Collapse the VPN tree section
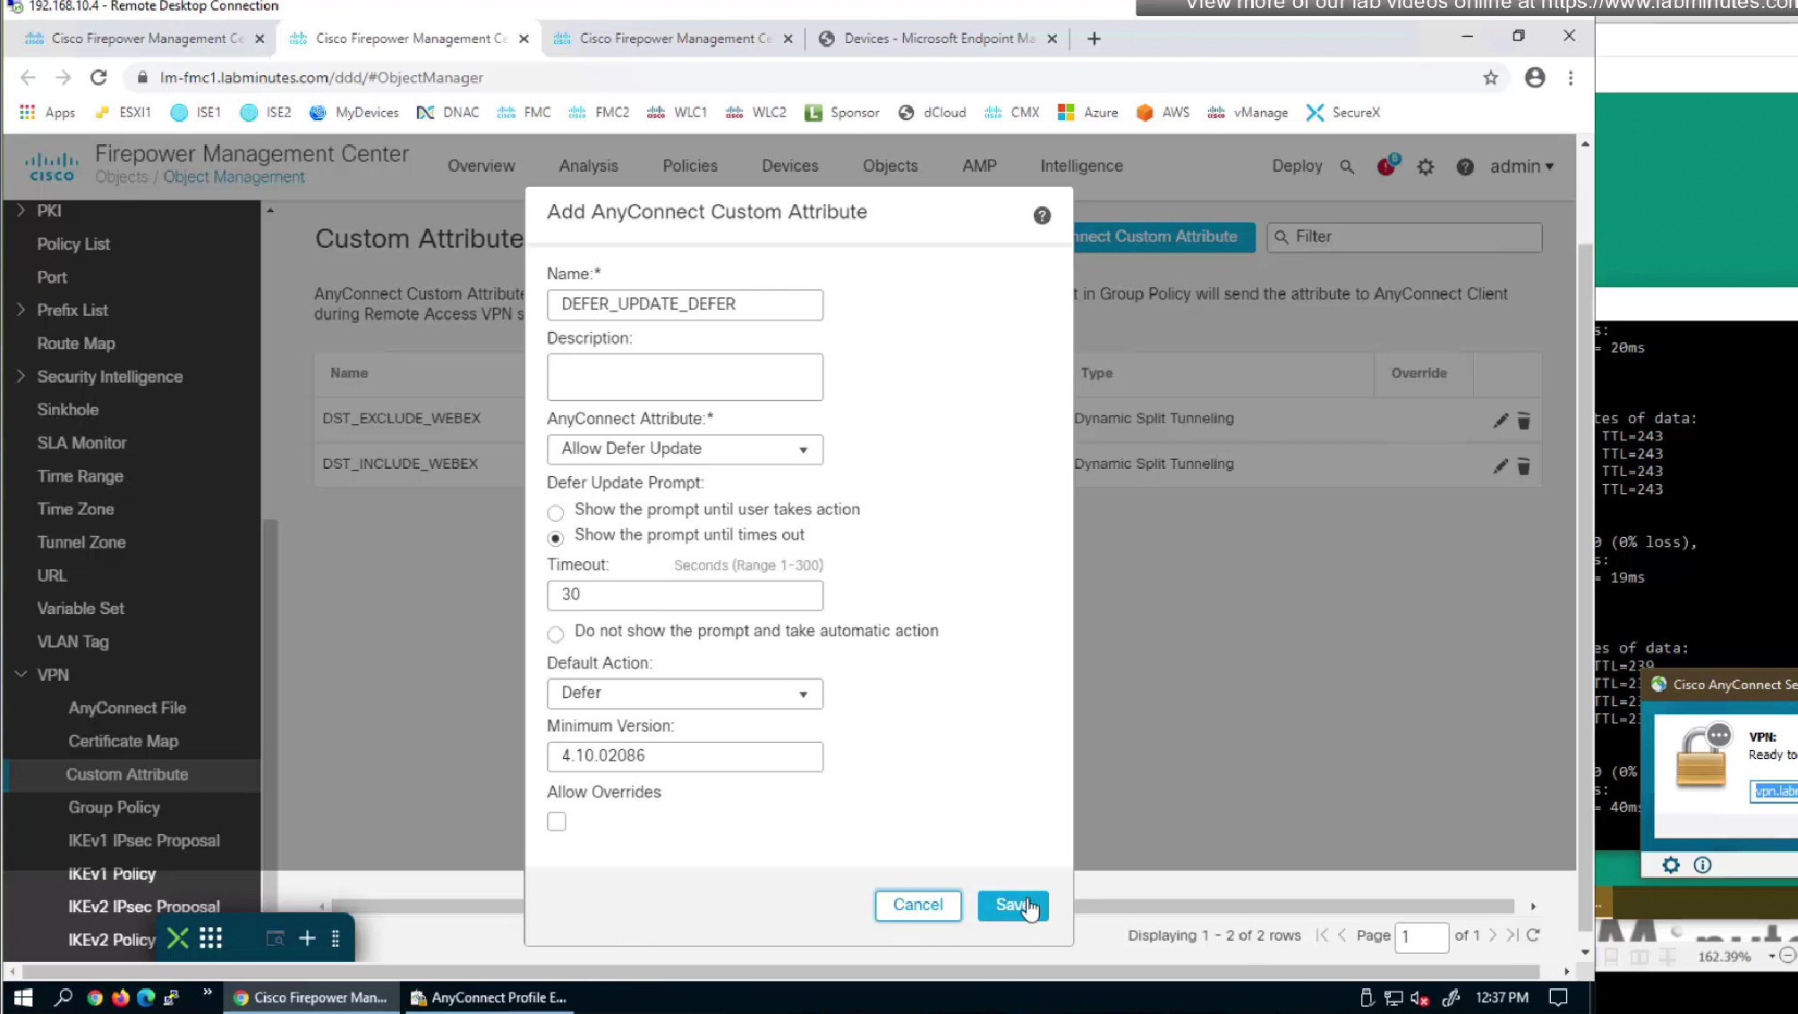The width and height of the screenshot is (1798, 1014). point(21,675)
